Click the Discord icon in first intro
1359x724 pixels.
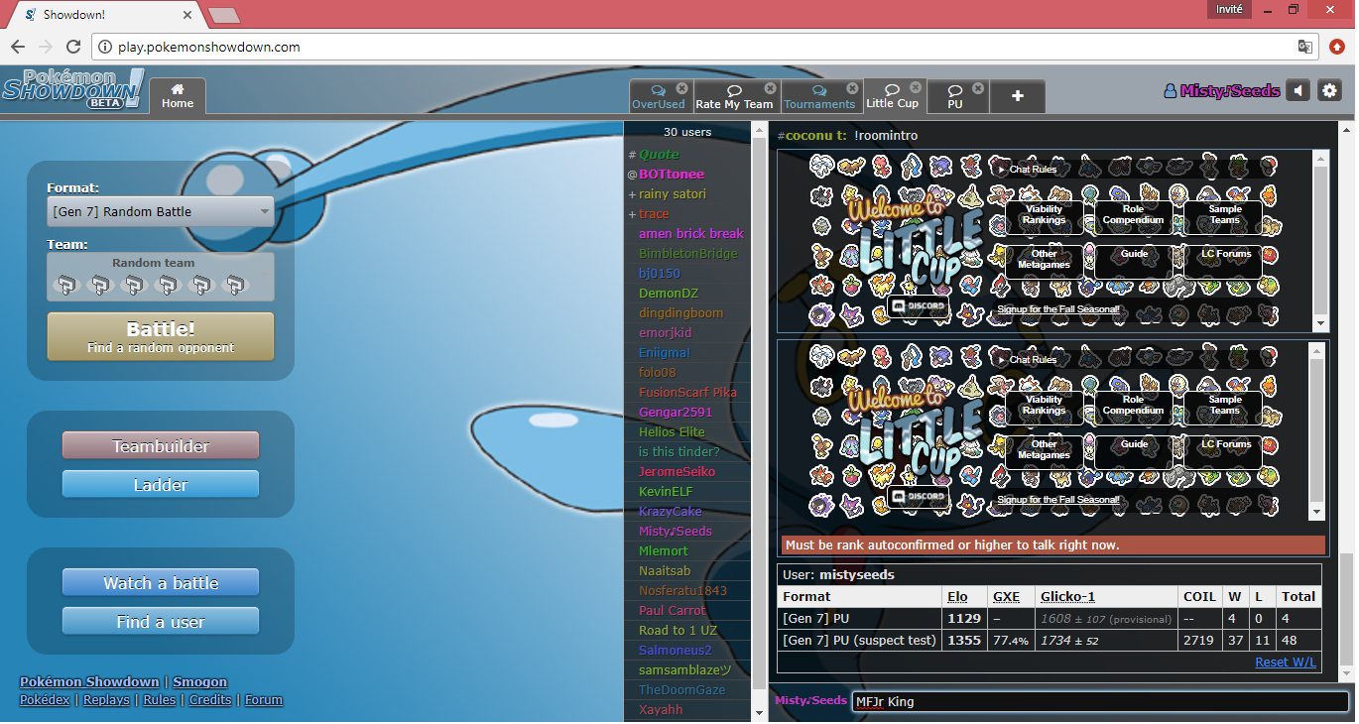[x=919, y=307]
